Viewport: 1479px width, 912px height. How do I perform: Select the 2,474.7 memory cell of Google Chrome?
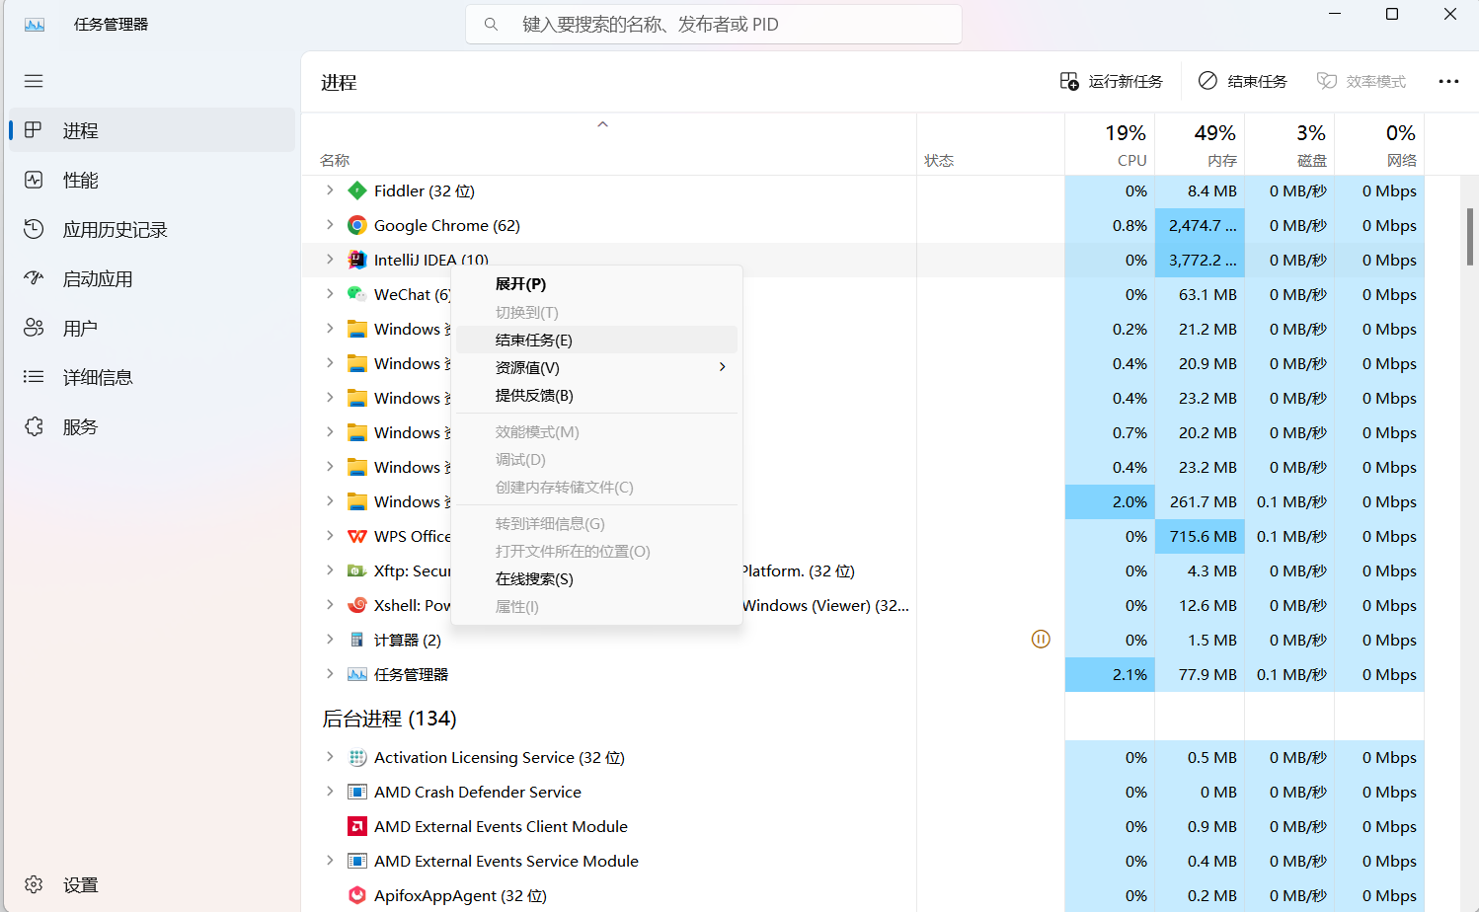1200,225
